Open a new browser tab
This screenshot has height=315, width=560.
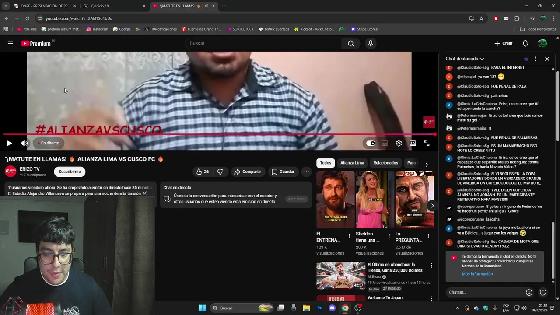pyautogui.click(x=224, y=6)
